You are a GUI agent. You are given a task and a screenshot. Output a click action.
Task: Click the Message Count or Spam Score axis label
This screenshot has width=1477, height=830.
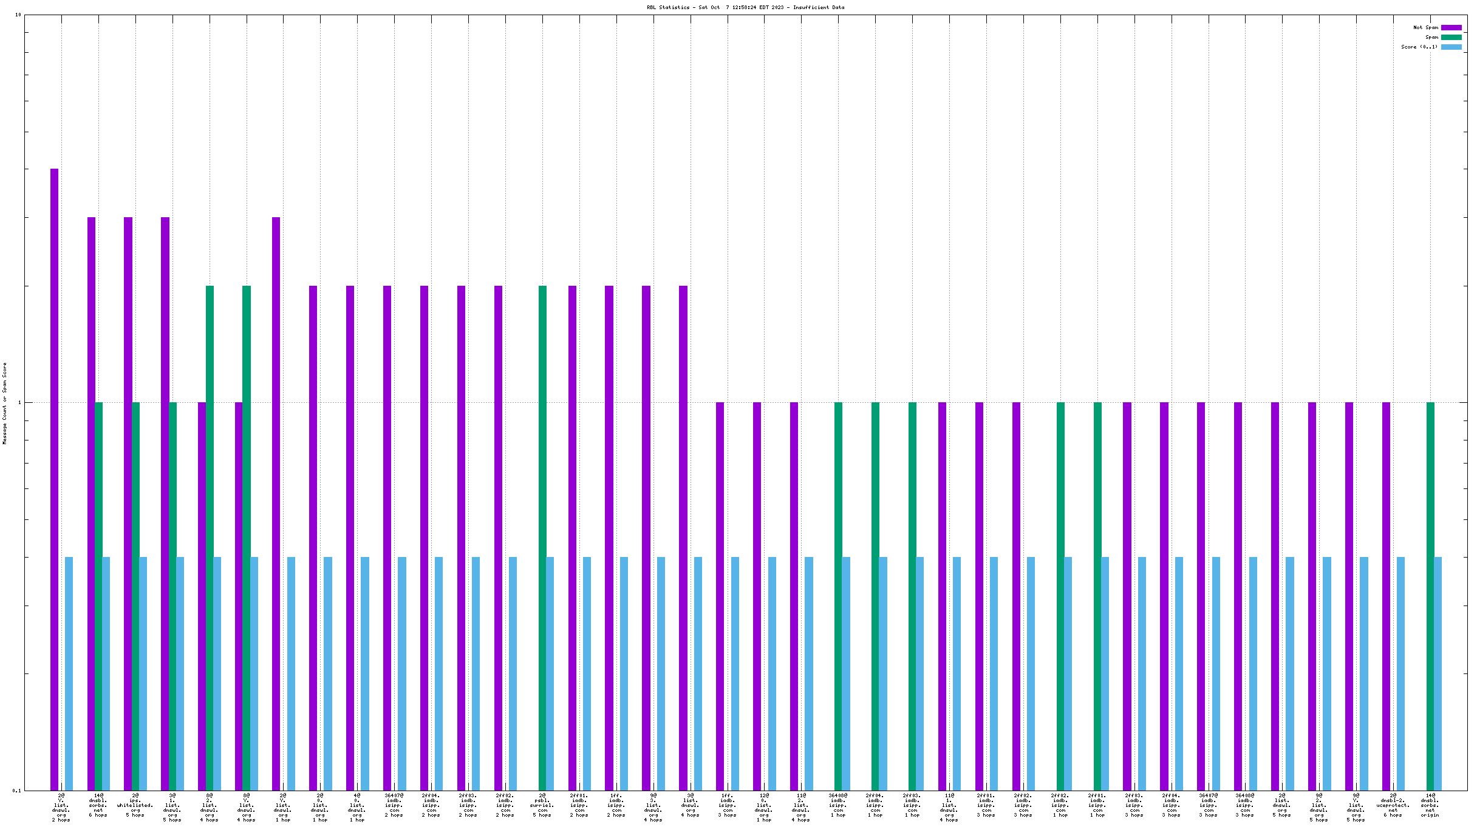click(5, 403)
